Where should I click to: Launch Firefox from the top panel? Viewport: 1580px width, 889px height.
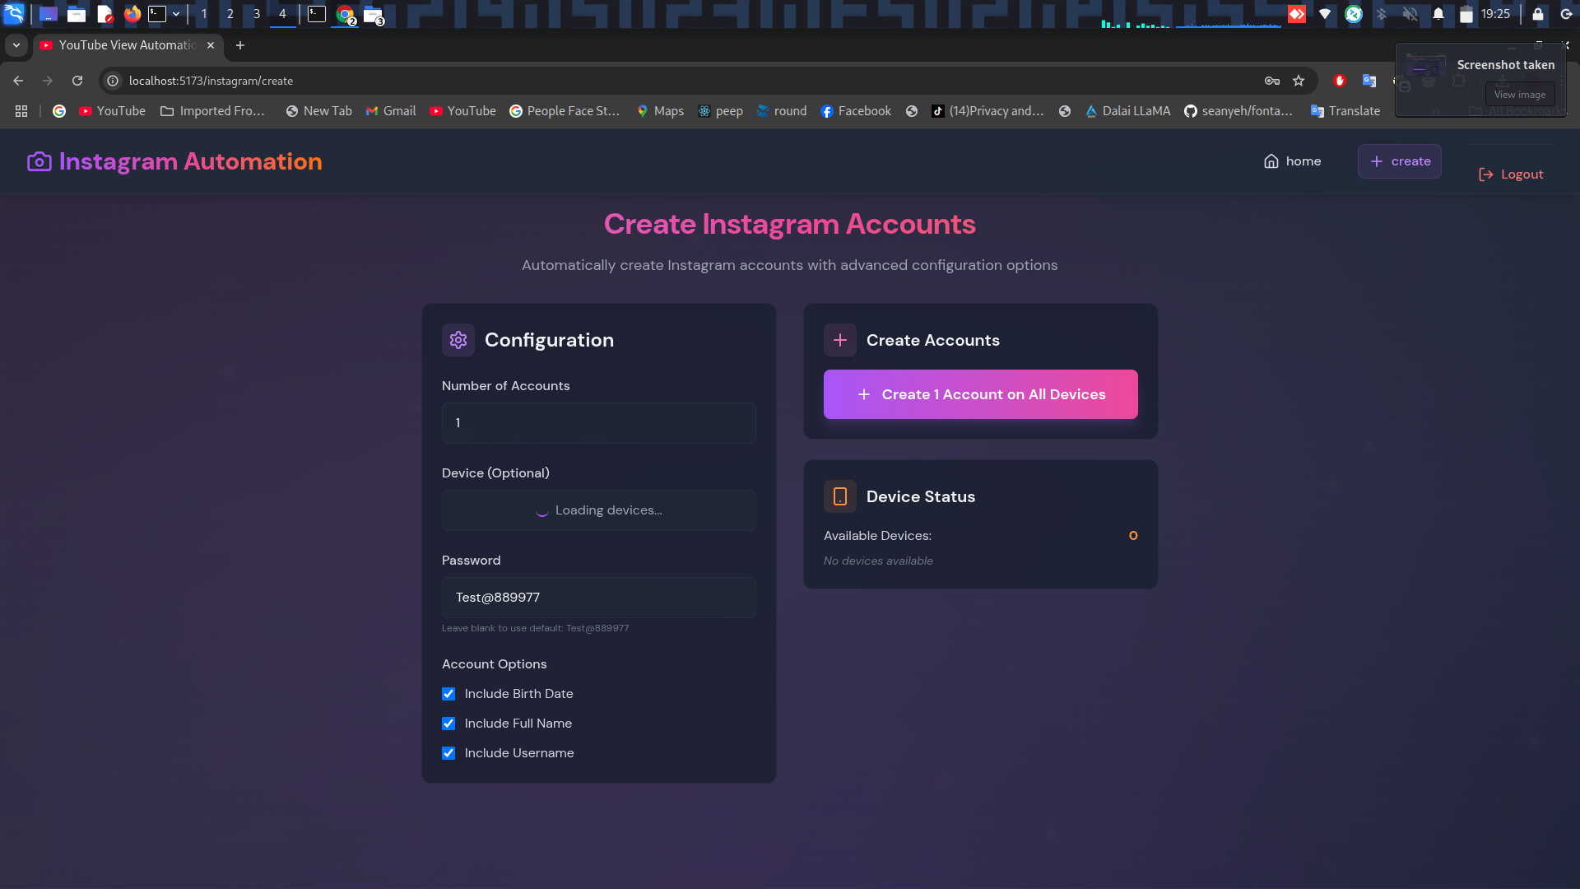[132, 14]
